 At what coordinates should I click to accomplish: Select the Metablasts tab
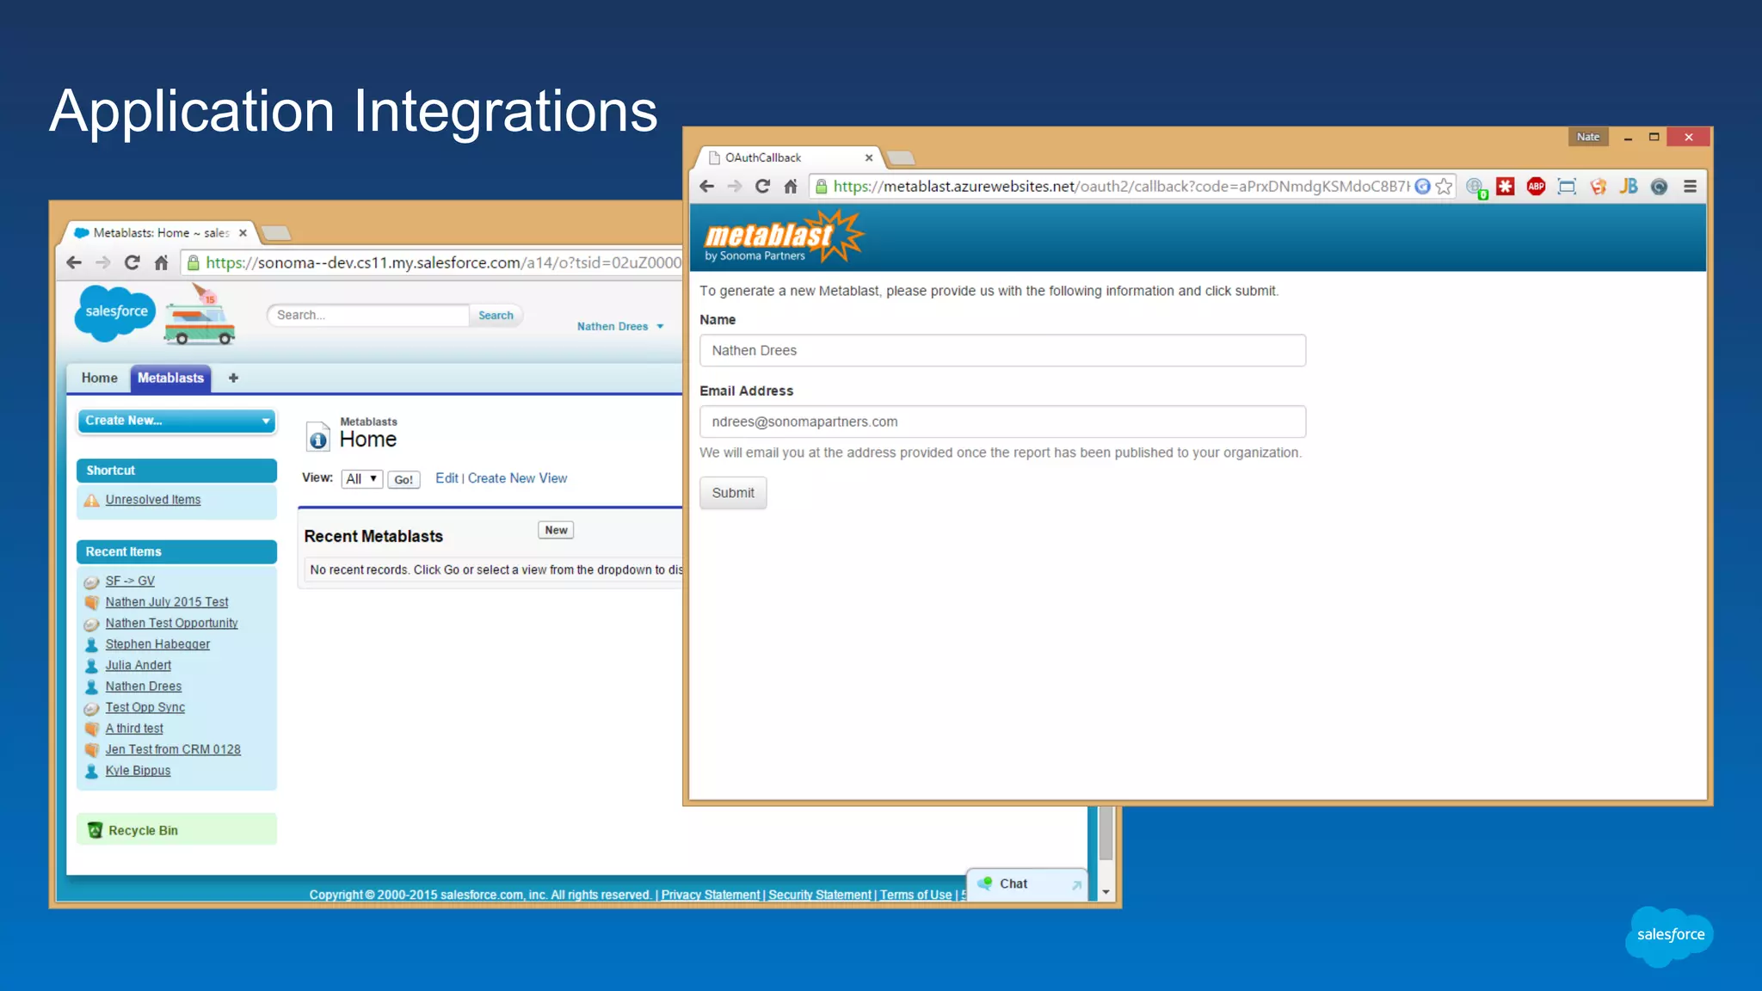pos(170,378)
